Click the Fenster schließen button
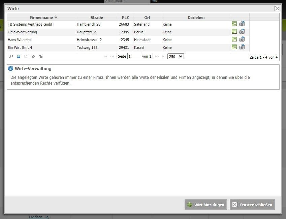This screenshot has height=219, width=286. pos(252,205)
